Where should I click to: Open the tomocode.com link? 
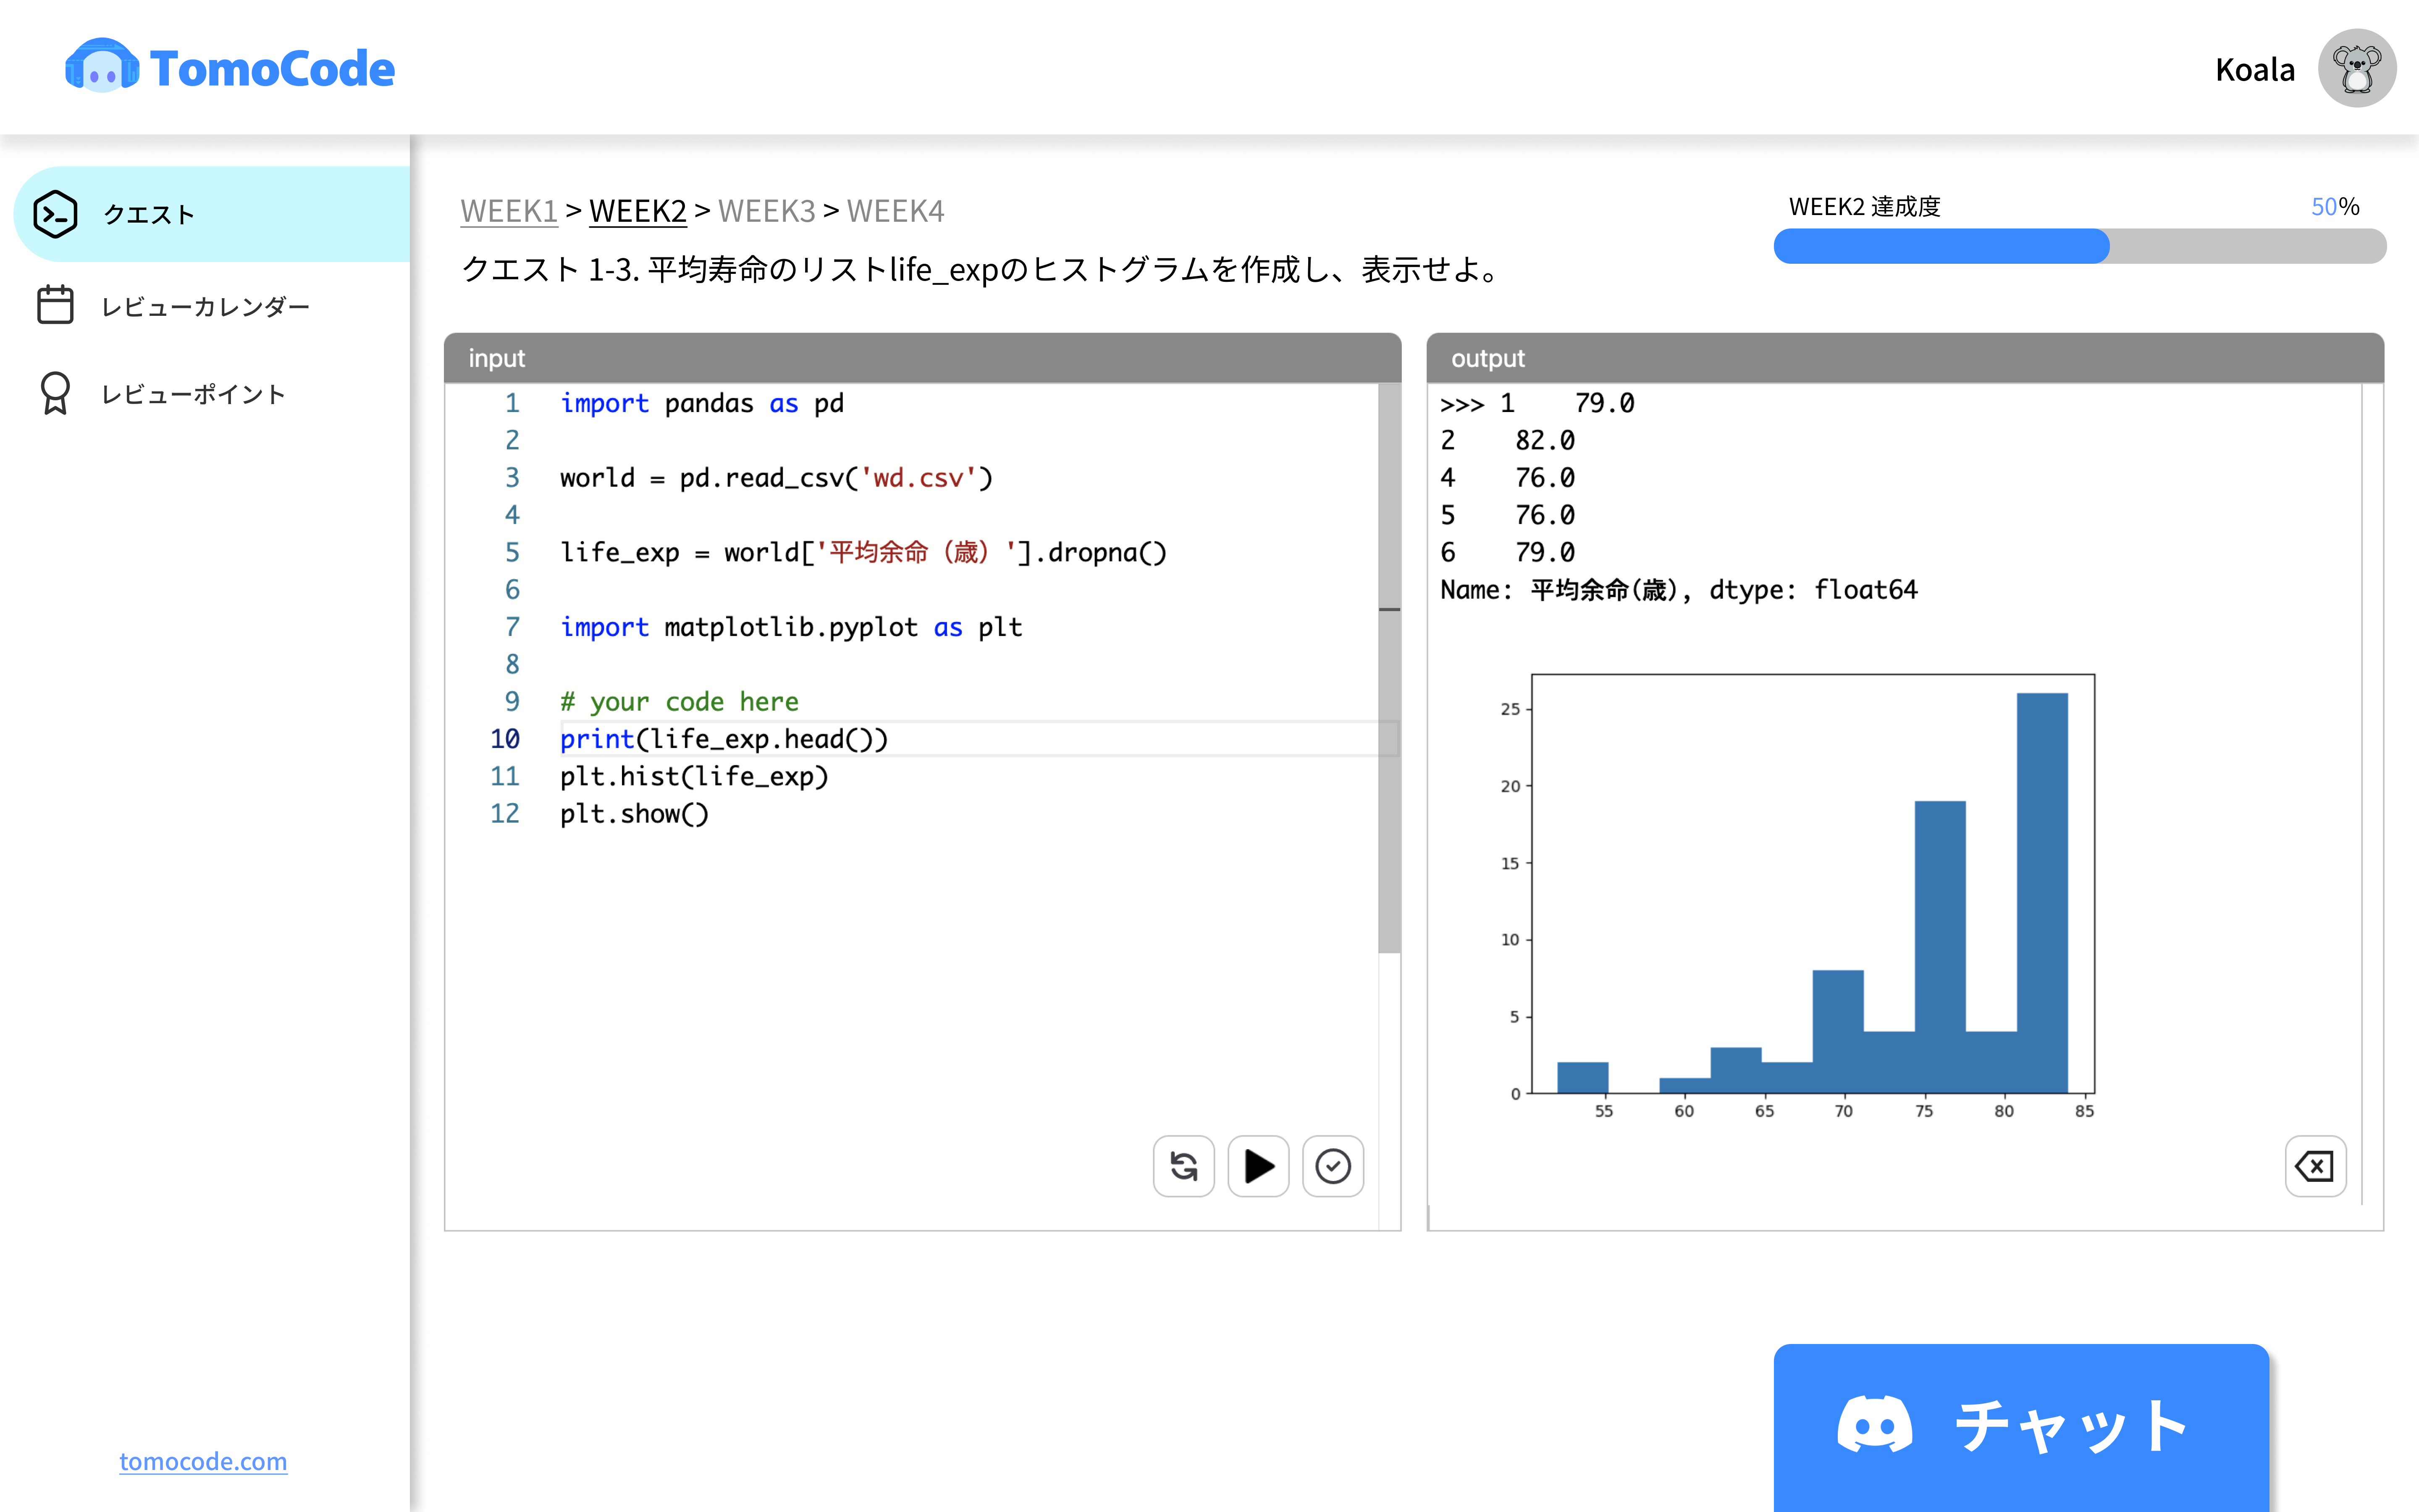(203, 1461)
